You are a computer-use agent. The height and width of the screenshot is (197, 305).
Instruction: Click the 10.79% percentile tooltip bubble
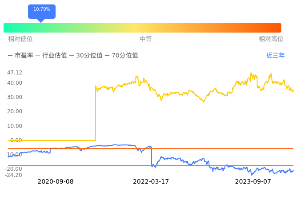[42, 10]
